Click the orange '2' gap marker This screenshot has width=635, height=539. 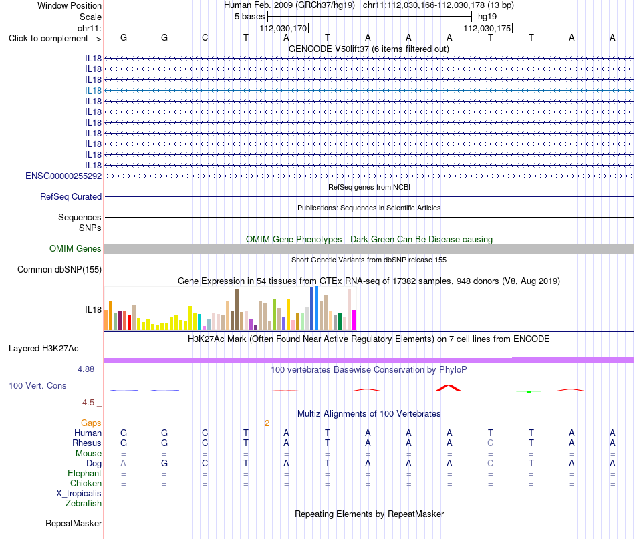[267, 423]
